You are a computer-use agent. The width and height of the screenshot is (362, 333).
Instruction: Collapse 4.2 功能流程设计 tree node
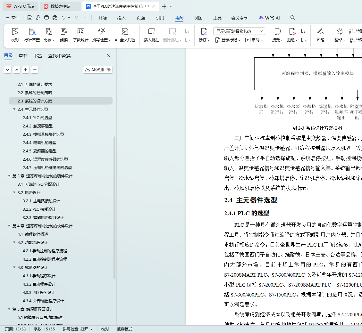14,242
